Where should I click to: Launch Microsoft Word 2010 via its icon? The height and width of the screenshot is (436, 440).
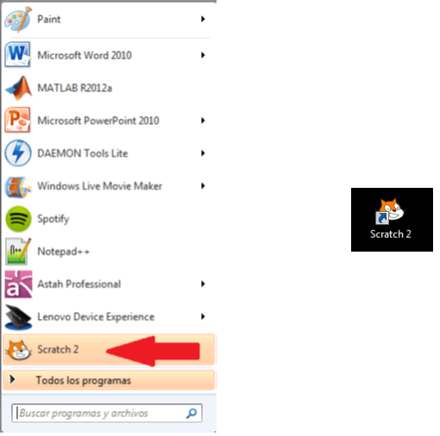[x=17, y=54]
